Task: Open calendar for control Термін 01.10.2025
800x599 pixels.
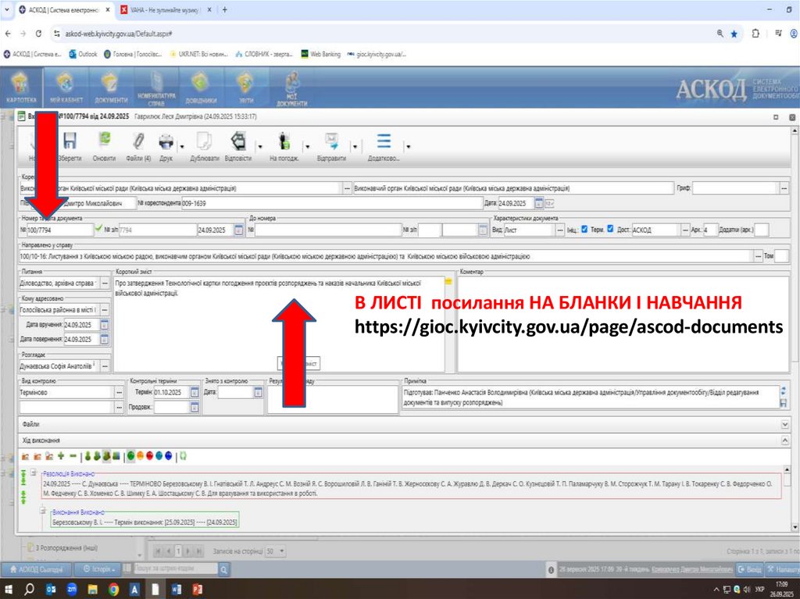Action: coord(195,392)
